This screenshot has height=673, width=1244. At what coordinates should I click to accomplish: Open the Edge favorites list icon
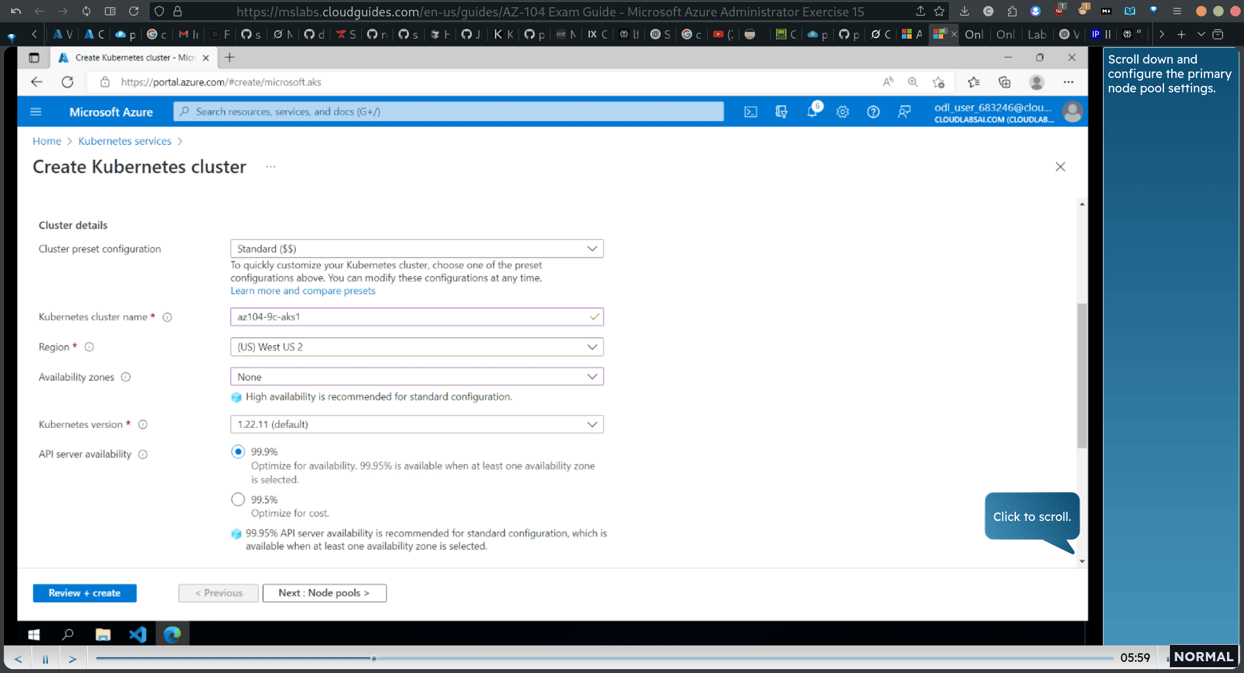pos(973,82)
